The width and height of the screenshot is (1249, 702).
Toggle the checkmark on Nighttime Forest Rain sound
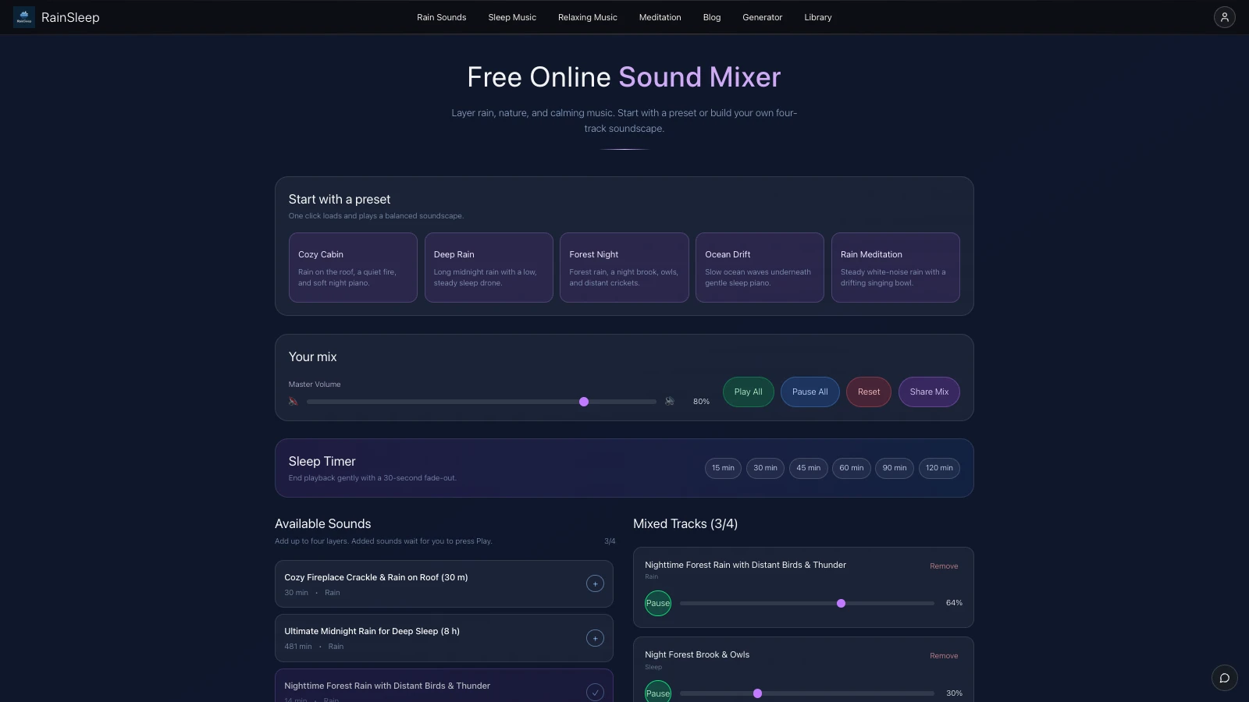tap(595, 692)
